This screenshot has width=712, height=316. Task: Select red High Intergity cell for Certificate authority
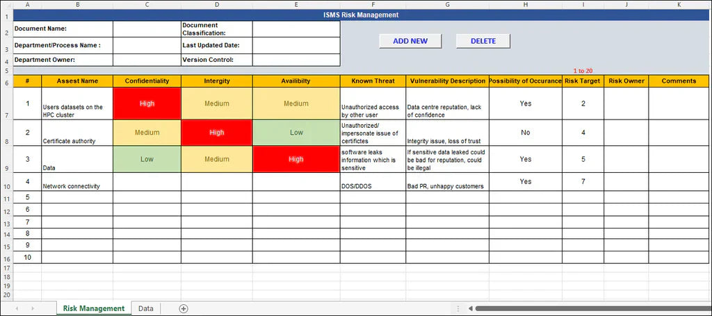tap(217, 133)
